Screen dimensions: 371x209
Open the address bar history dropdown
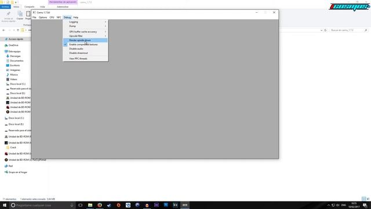(x=321, y=30)
